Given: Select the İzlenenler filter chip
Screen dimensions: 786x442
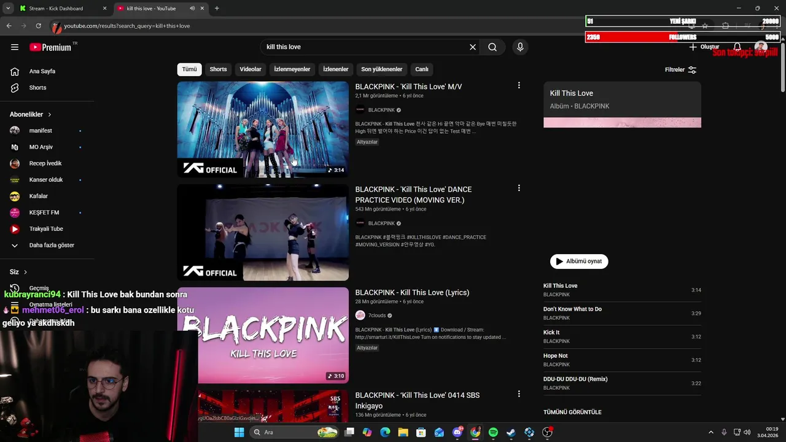Looking at the screenshot, I should (336, 69).
